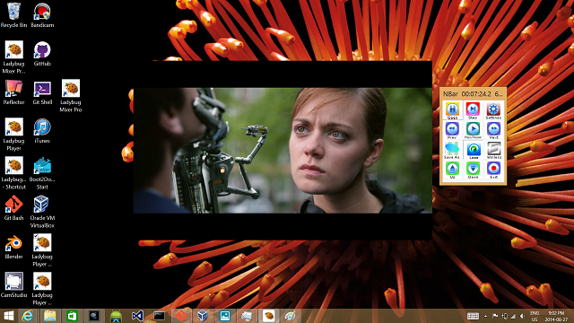Open Visual Studio from the taskbar
This screenshot has height=323, width=574.
click(x=137, y=316)
